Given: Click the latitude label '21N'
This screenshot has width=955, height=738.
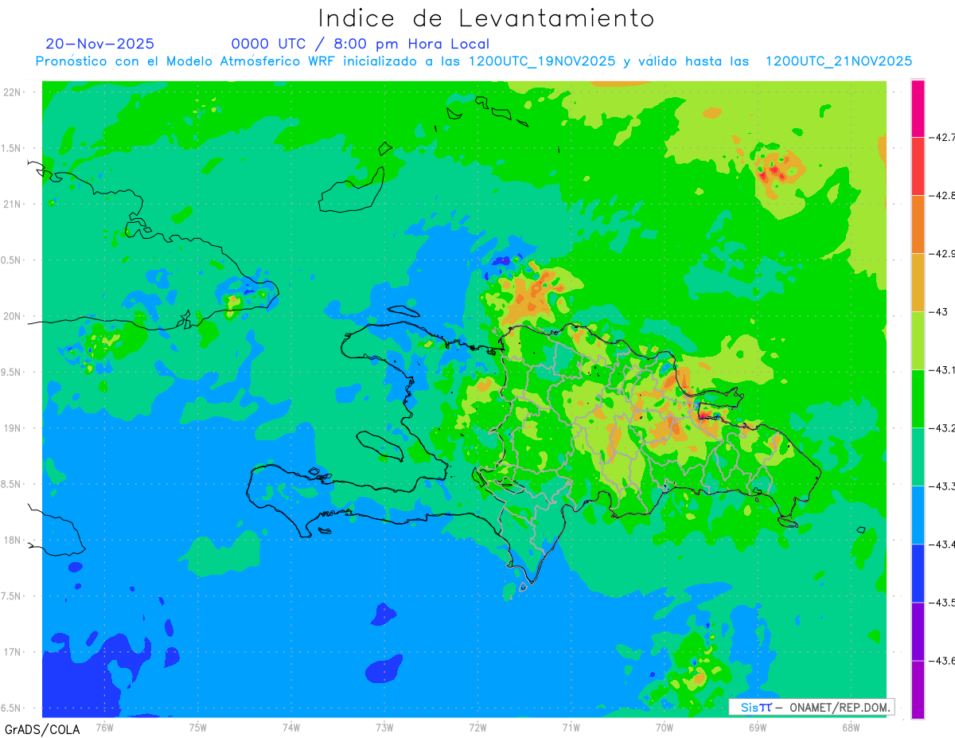Looking at the screenshot, I should pyautogui.click(x=13, y=205).
